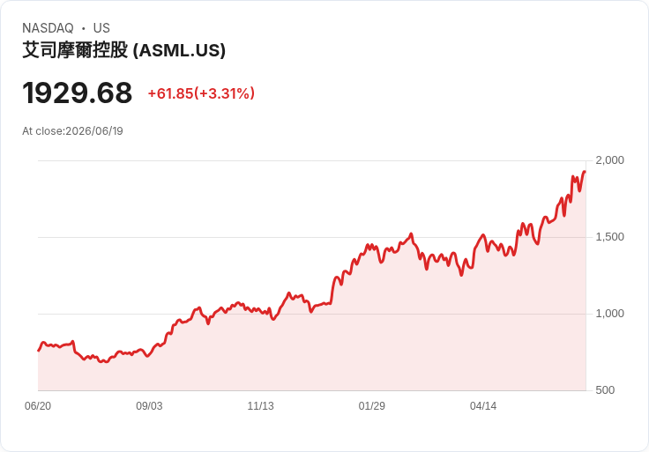Click the 11/13 x-axis date label

tap(260, 405)
